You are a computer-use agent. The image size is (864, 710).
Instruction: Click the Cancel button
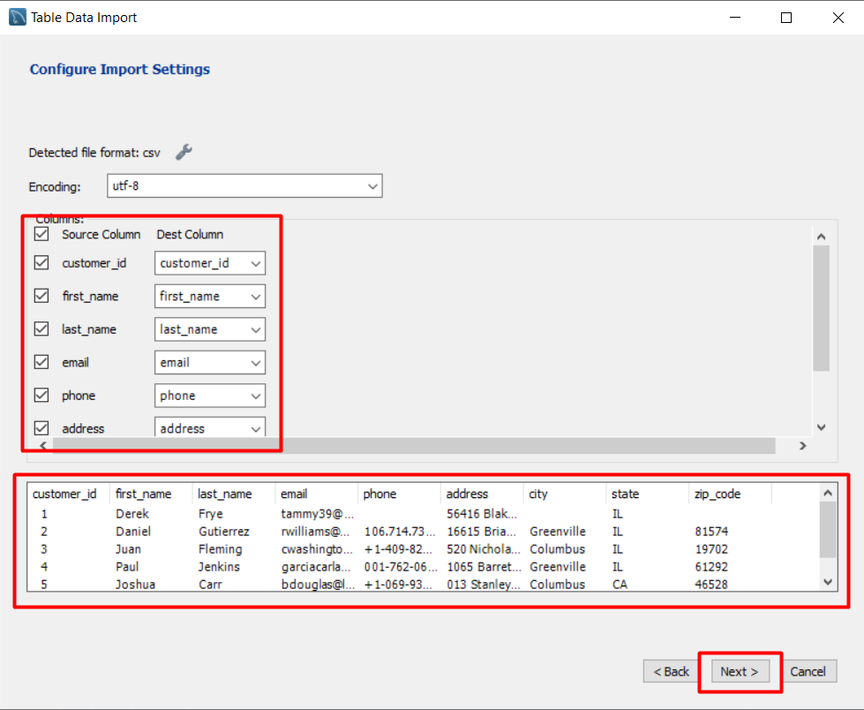[x=809, y=671]
